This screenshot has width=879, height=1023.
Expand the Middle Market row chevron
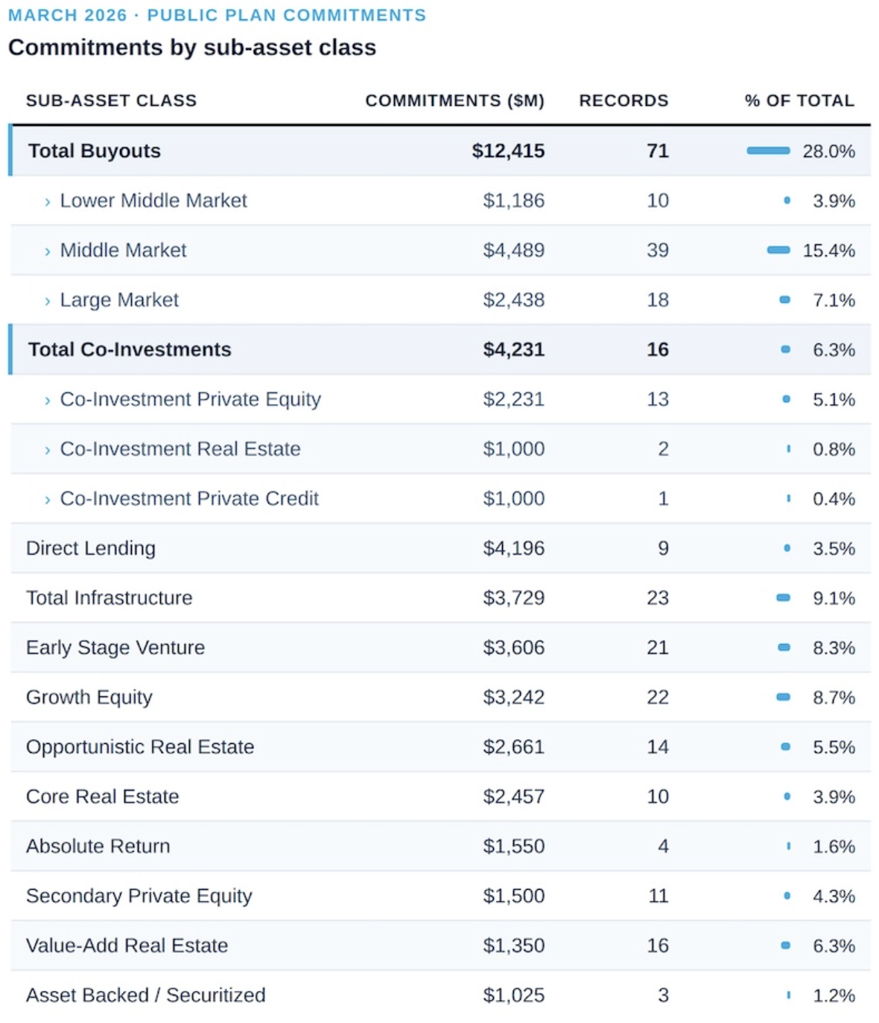pos(48,252)
